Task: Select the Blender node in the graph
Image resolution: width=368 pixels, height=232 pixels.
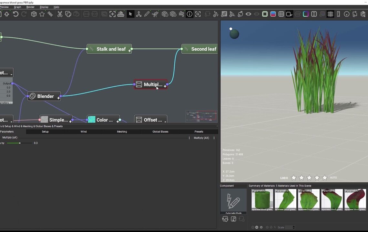Action: click(x=44, y=96)
